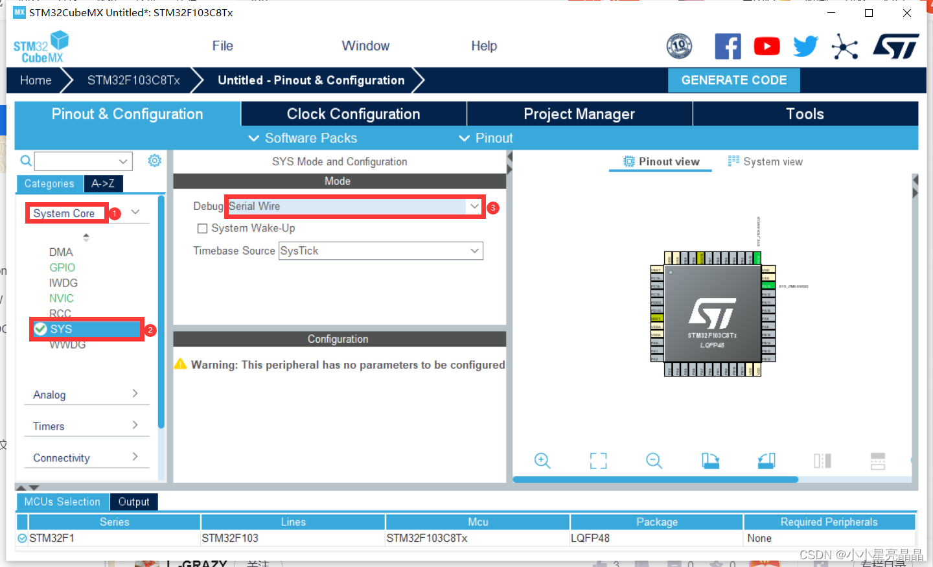Image resolution: width=933 pixels, height=567 pixels.
Task: Expand the Analog category
Action: pyautogui.click(x=86, y=395)
